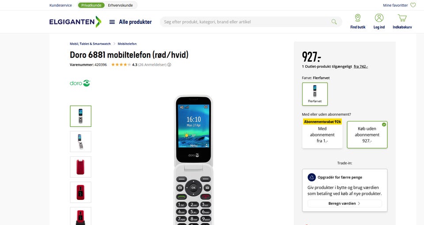Viewport: 424px width, 225px height.
Task: Open Mobiltelefon breadcrumb link
Action: point(127,44)
